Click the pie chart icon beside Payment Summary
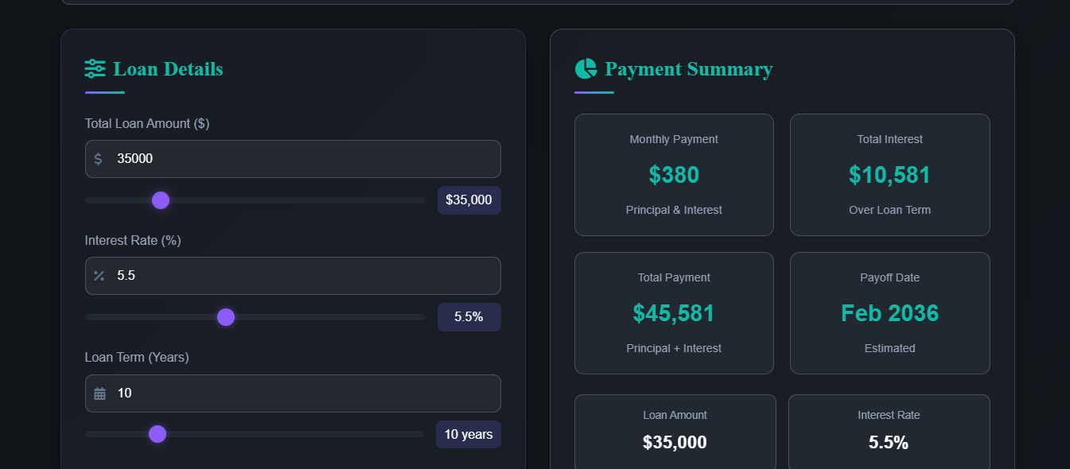The height and width of the screenshot is (469, 1070). pos(586,68)
